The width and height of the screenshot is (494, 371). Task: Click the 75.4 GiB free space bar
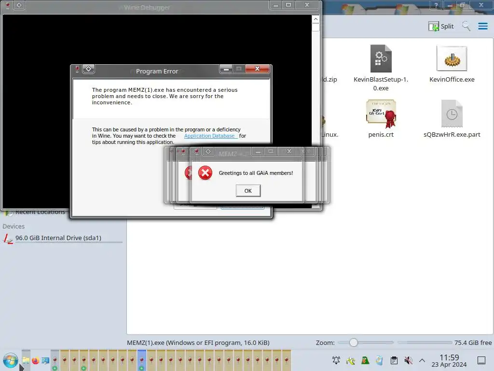[425, 342]
